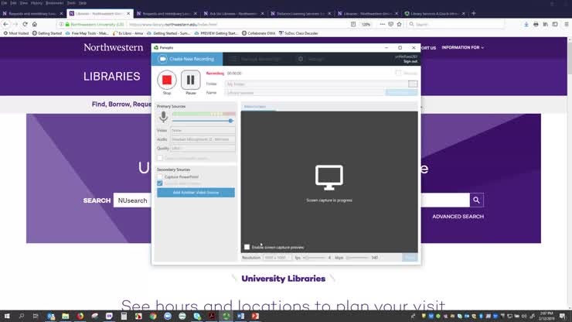
Task: Open the Panopto Settings tab
Action: point(311,59)
